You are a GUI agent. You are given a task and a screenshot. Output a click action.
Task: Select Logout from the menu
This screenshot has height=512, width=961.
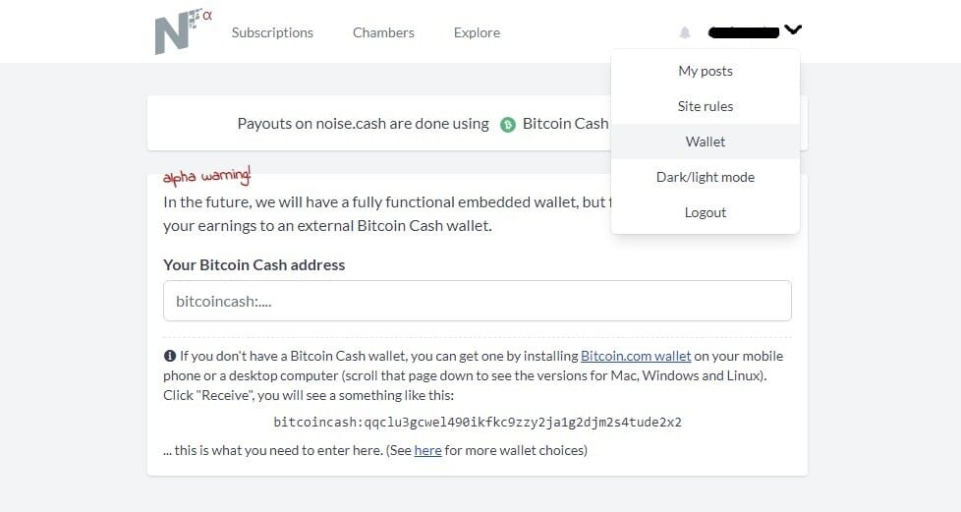(706, 212)
